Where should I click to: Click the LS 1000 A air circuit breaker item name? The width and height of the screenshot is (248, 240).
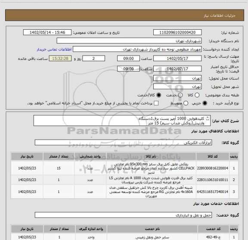point(151,180)
